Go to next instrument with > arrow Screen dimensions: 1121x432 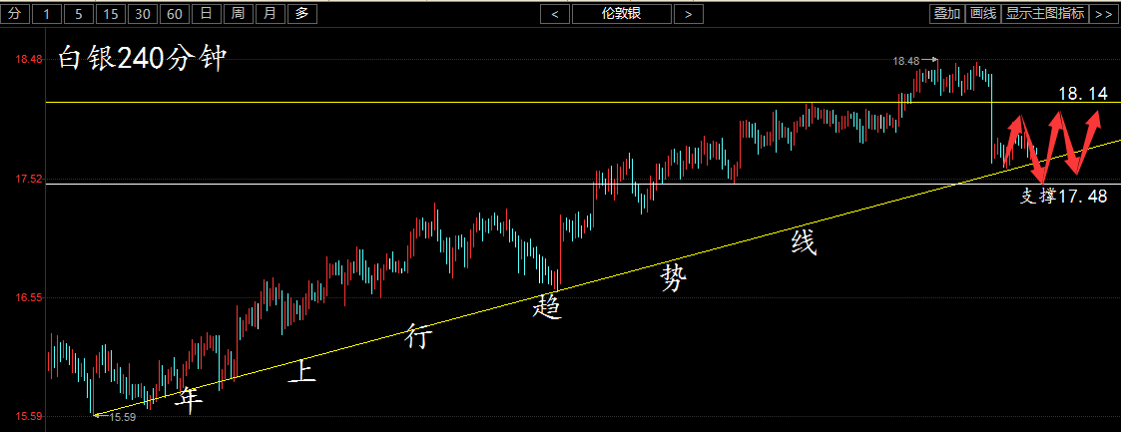[x=688, y=13]
